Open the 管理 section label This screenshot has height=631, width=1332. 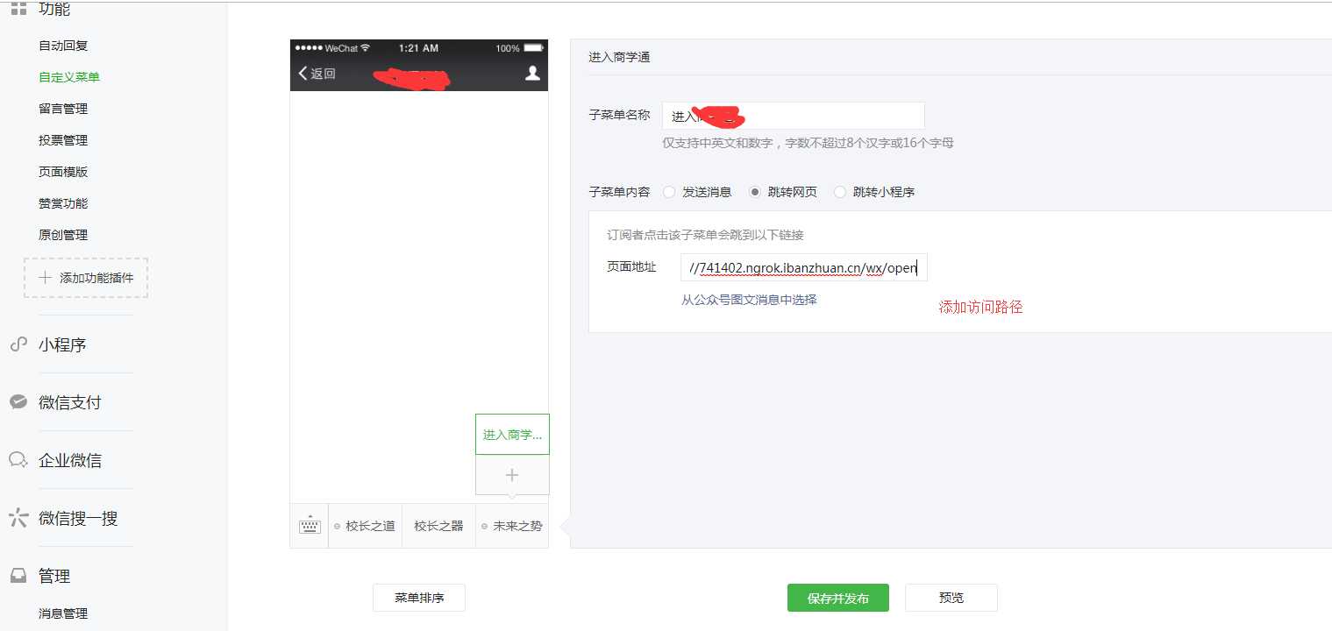click(x=54, y=576)
